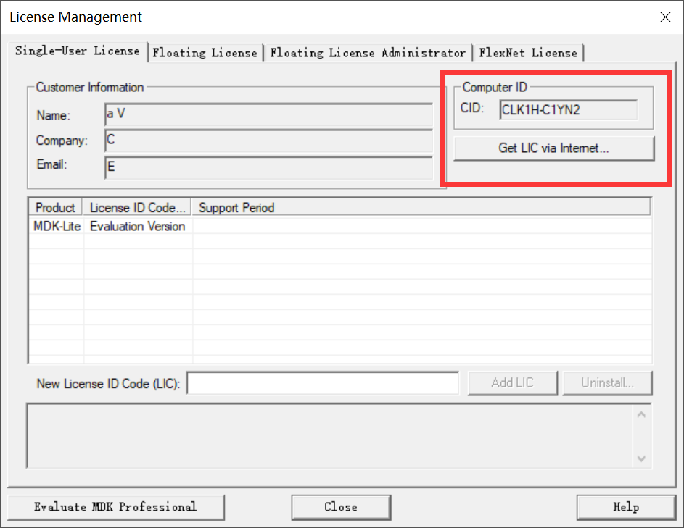
Task: Open the Floating License Administrator tab
Action: coord(368,53)
